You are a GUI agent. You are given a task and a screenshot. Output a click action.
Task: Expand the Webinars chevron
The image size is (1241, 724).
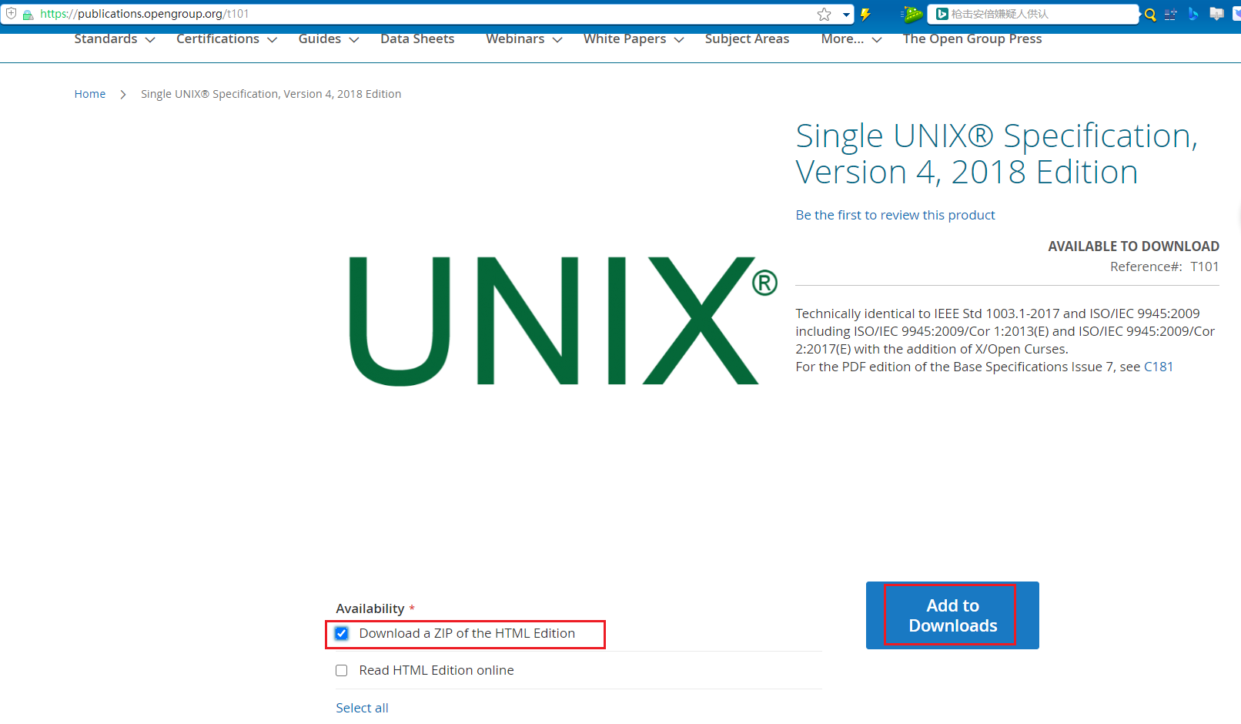(x=557, y=40)
